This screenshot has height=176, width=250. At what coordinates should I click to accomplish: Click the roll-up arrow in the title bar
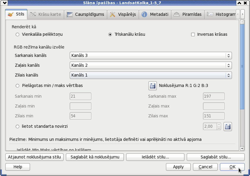pos(239,3)
